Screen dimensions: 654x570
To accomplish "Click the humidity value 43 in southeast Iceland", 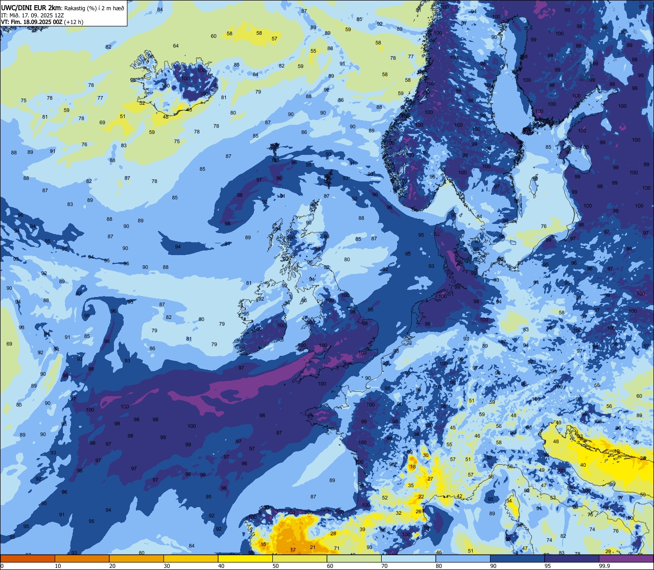I will click(x=189, y=109).
